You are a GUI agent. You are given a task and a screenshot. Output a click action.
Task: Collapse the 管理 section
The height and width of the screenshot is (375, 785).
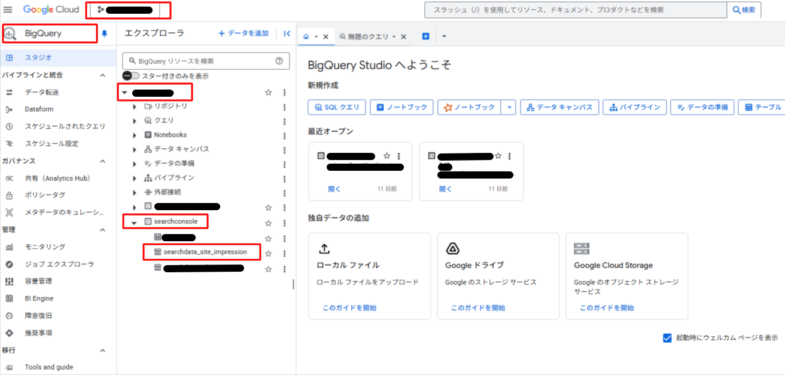(x=102, y=230)
